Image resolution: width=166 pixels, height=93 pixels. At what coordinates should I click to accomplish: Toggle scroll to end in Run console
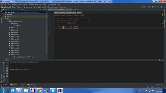pos(7,71)
